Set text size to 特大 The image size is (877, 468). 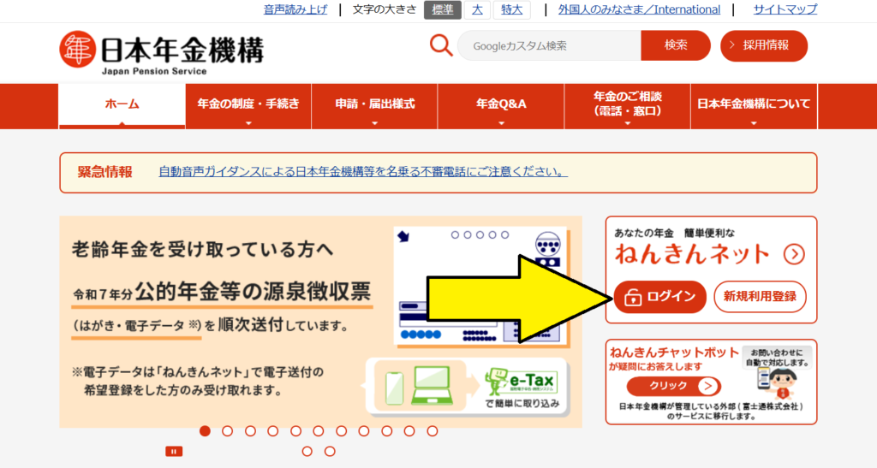(x=512, y=9)
